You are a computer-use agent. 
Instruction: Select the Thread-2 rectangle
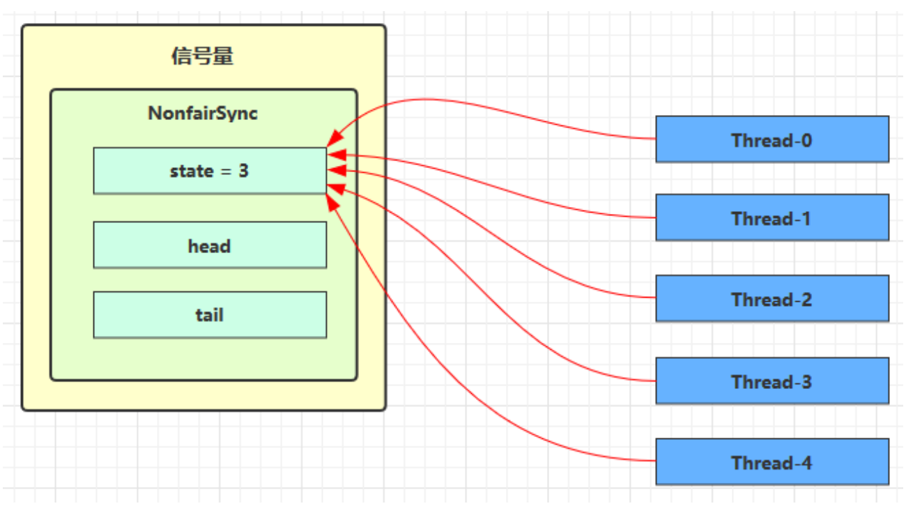[771, 299]
